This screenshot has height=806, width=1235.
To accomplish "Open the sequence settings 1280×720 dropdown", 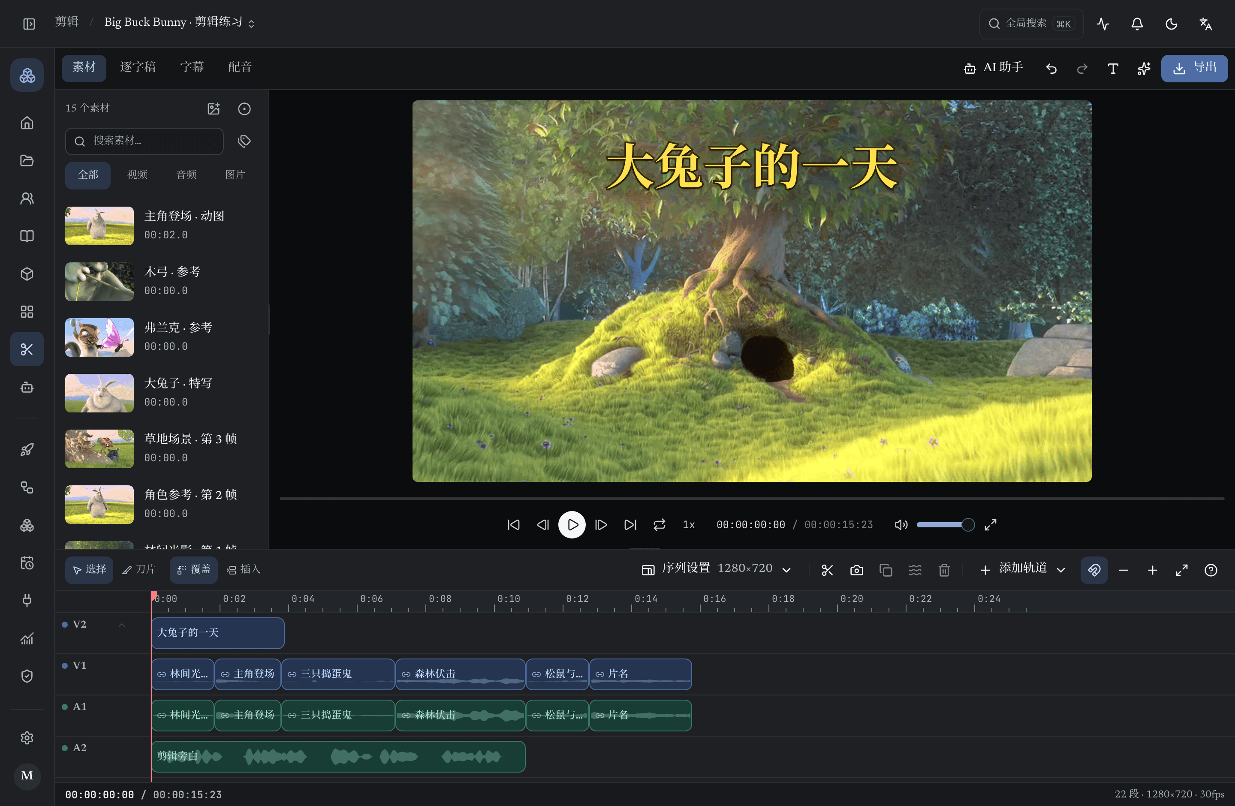I will (x=716, y=569).
